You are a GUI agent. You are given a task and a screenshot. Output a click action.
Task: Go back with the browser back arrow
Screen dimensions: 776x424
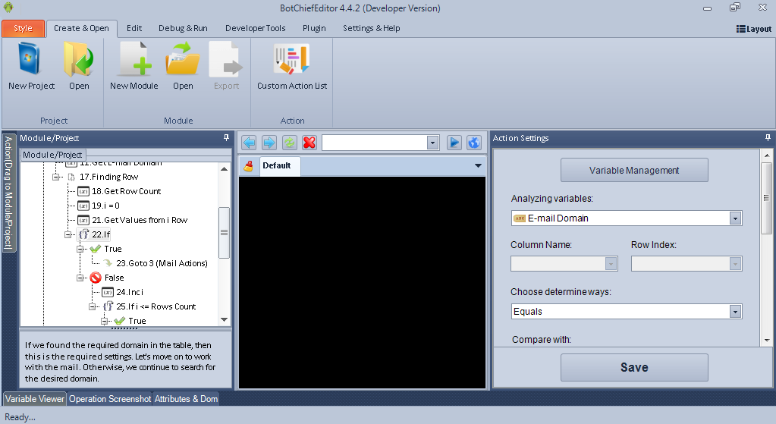(249, 143)
